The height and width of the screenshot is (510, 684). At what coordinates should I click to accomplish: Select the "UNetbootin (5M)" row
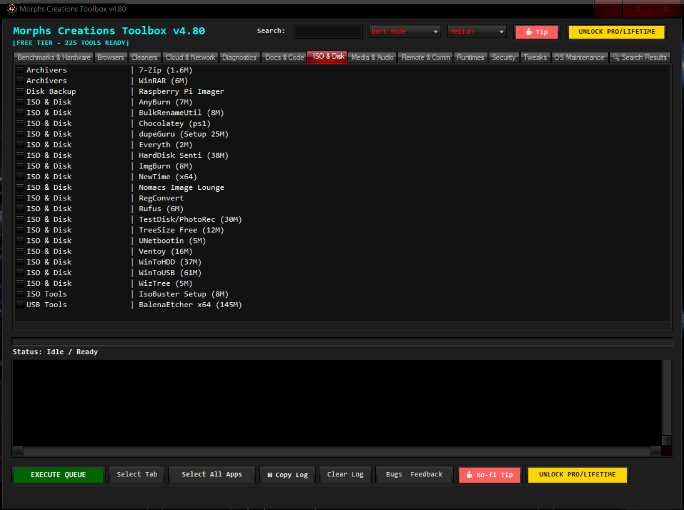click(x=172, y=240)
